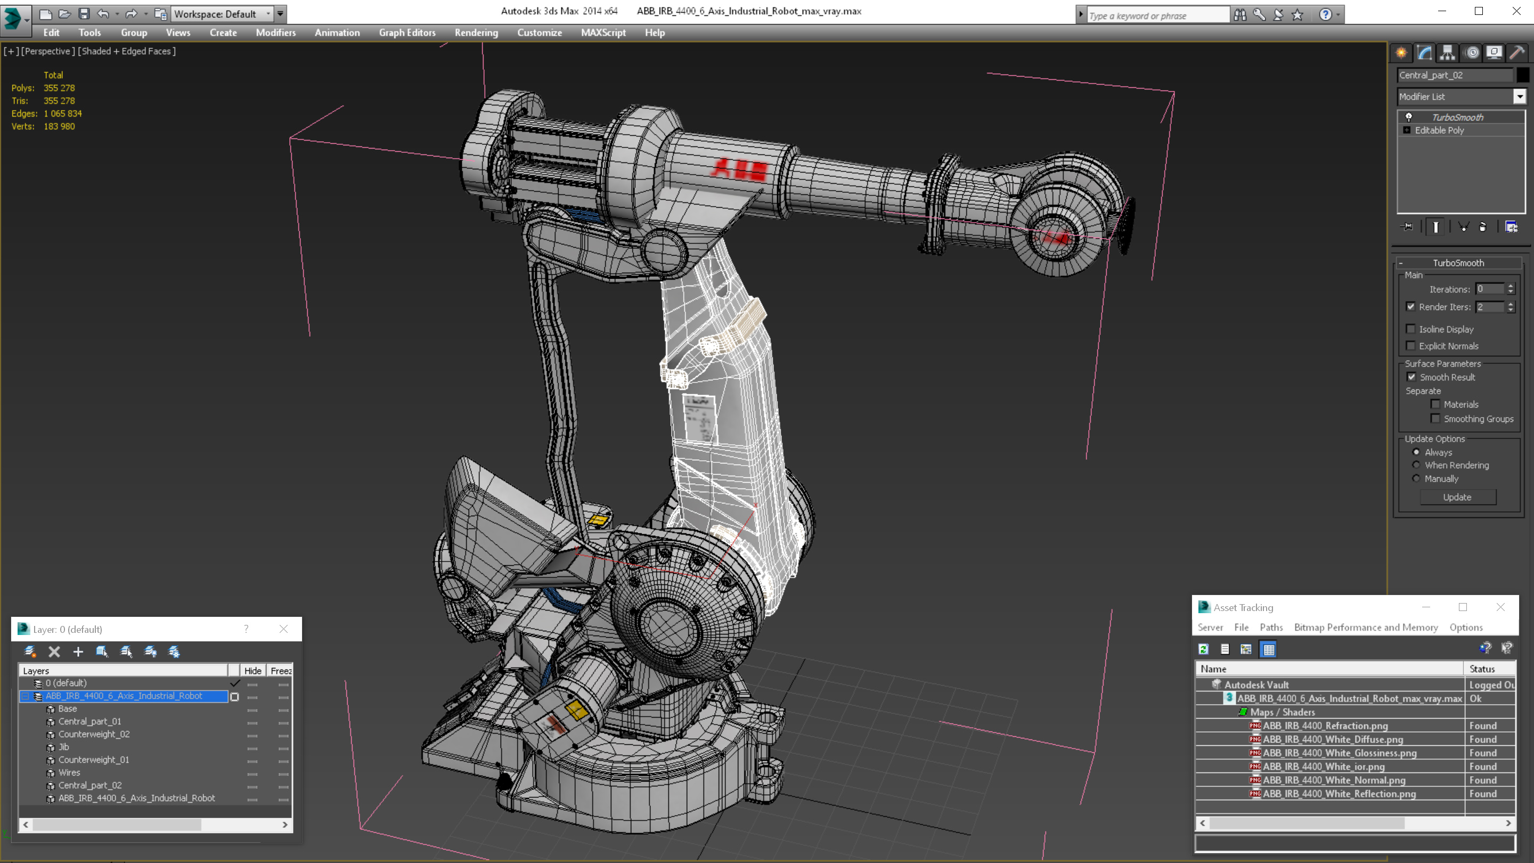The width and height of the screenshot is (1534, 863).
Task: Open the Help icon dropdown arrow in title bar
Action: [1338, 15]
